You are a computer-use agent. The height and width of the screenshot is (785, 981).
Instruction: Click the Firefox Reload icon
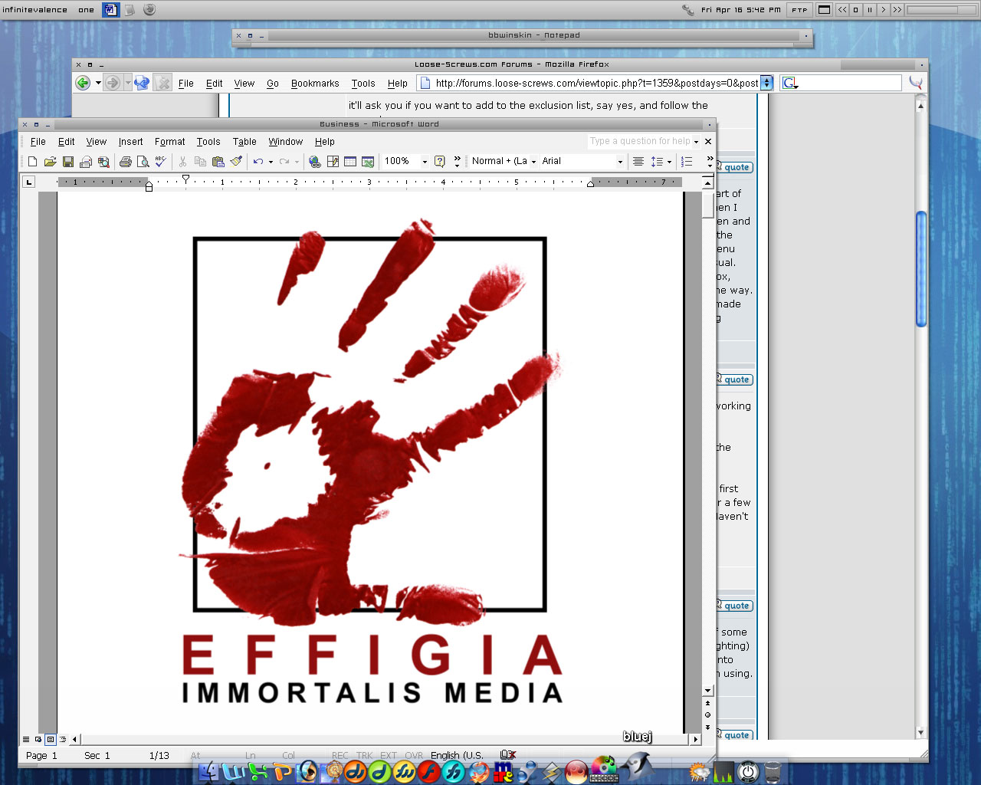tap(141, 83)
